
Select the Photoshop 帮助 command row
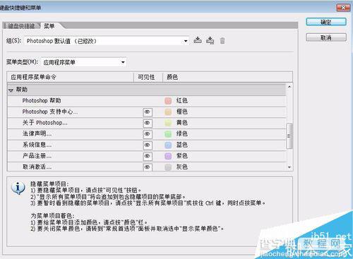click(x=147, y=101)
